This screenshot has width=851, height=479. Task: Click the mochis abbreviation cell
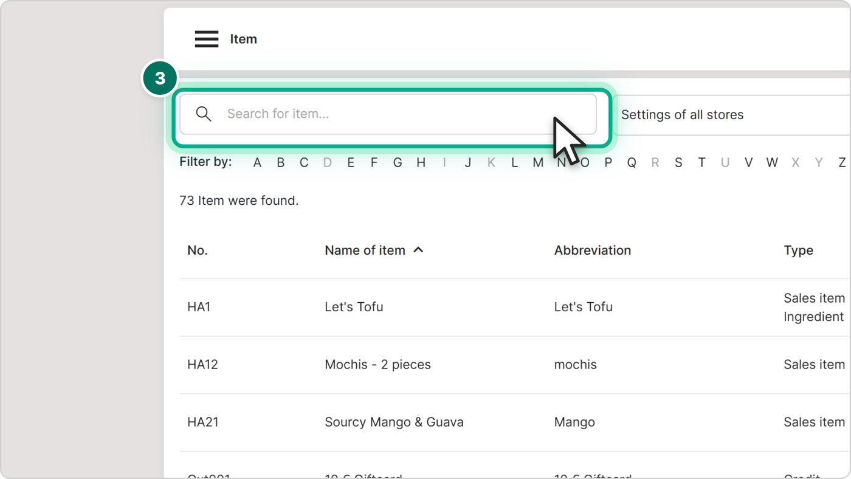(575, 365)
